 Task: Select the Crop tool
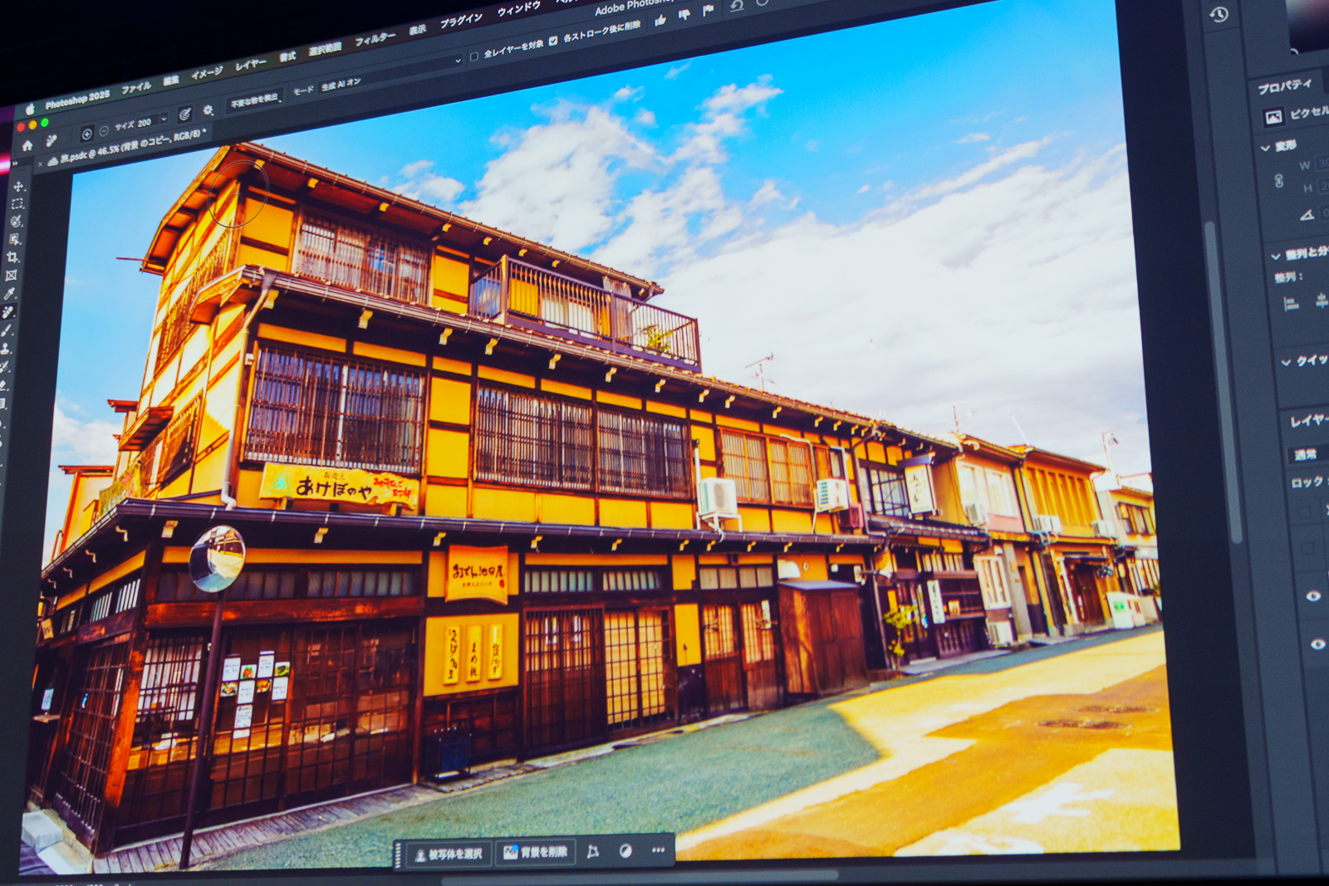(13, 257)
